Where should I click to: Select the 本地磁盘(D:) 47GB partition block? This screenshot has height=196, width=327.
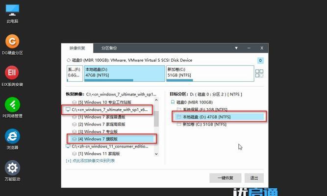point(125,73)
